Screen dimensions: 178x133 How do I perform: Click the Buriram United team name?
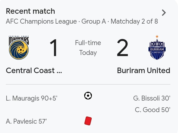[x=144, y=70]
